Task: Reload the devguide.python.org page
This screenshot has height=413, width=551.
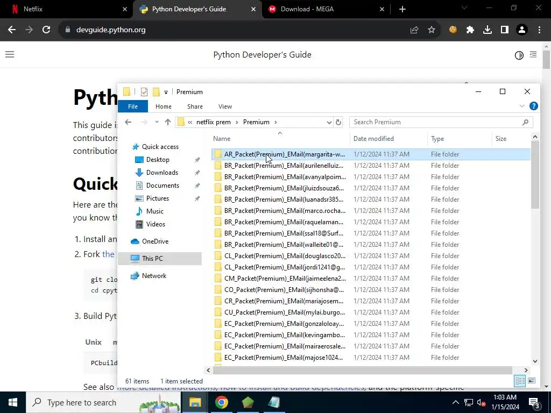Action: (x=46, y=30)
